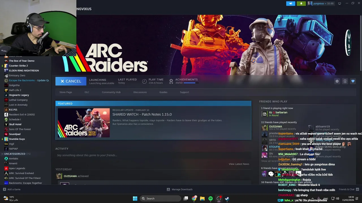The height and width of the screenshot is (203, 362).
Task: Click the Apex Legends game icon
Action: (x=6, y=168)
